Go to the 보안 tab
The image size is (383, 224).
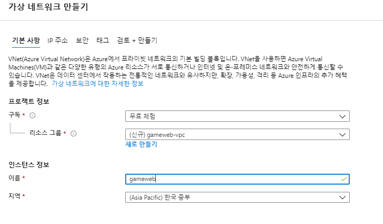82,40
